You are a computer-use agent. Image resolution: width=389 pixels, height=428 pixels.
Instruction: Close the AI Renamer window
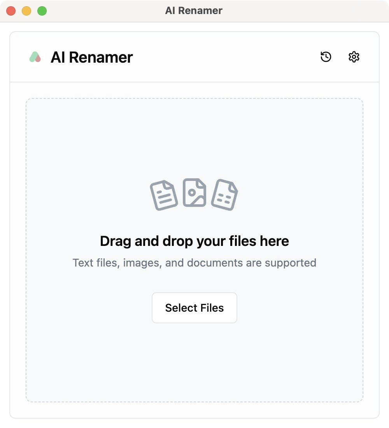click(11, 11)
